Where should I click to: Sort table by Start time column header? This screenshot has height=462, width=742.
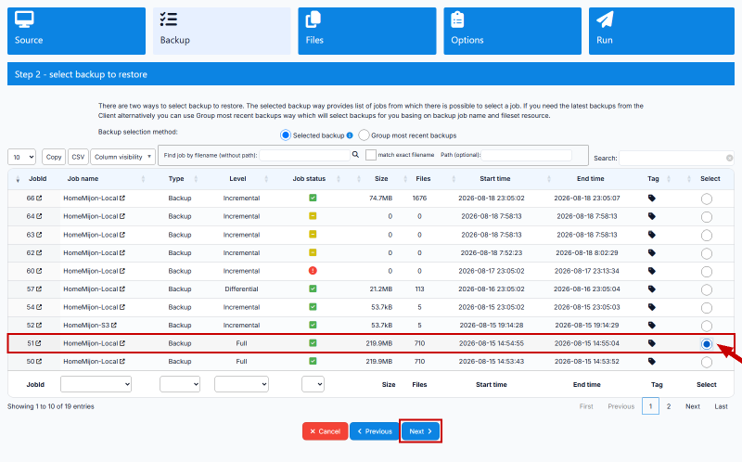(x=495, y=179)
